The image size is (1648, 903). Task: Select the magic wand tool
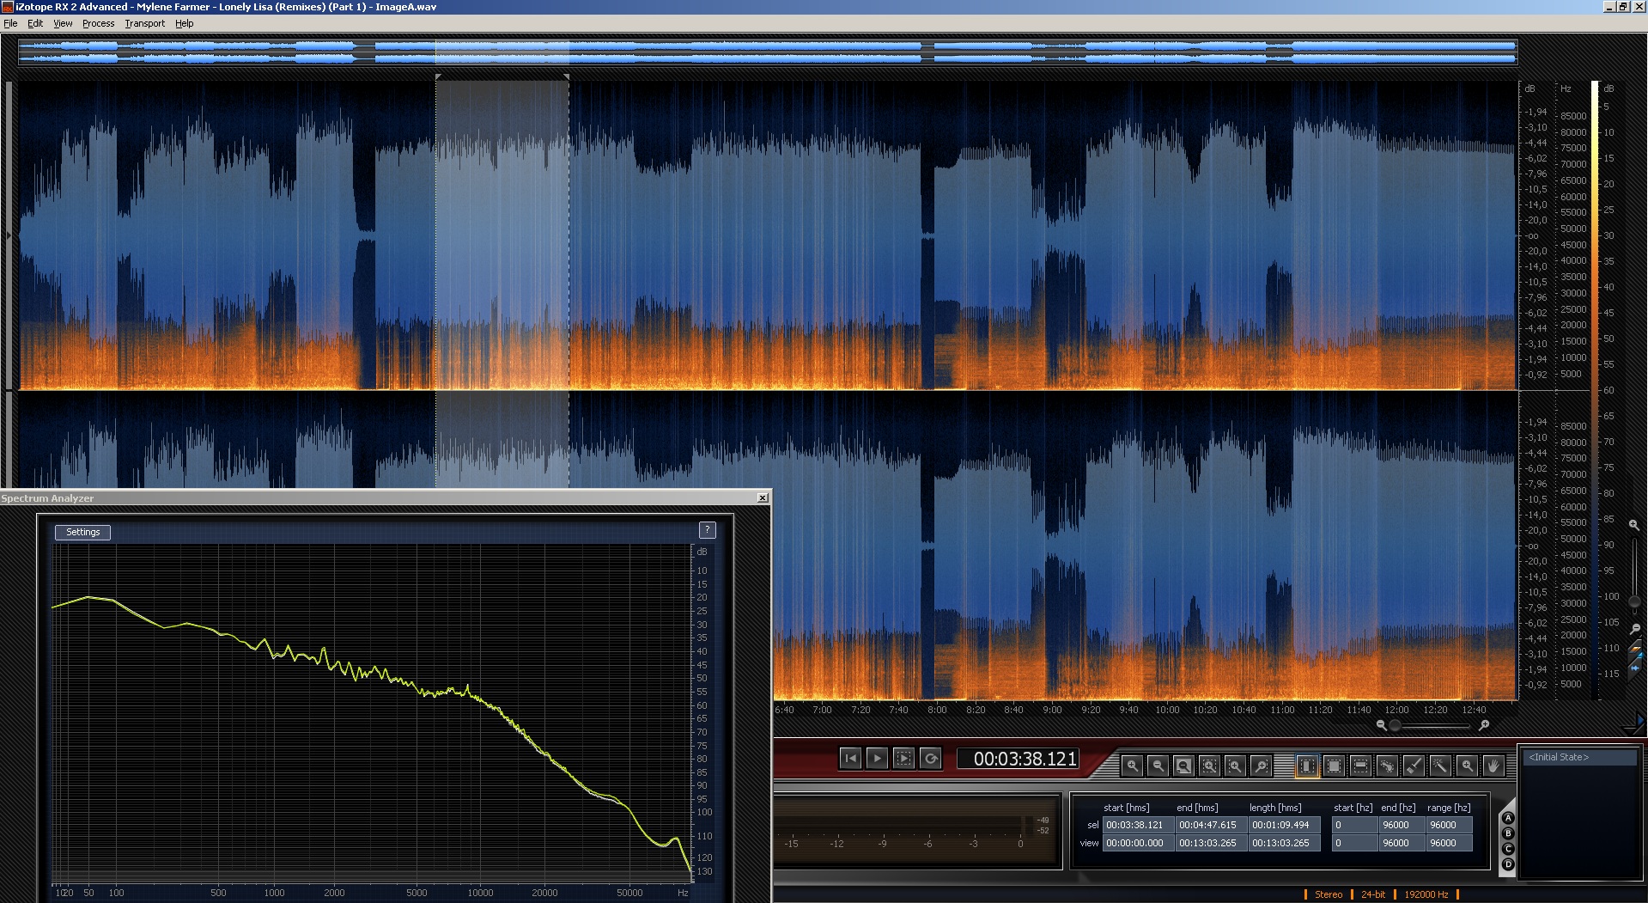[x=1440, y=766]
